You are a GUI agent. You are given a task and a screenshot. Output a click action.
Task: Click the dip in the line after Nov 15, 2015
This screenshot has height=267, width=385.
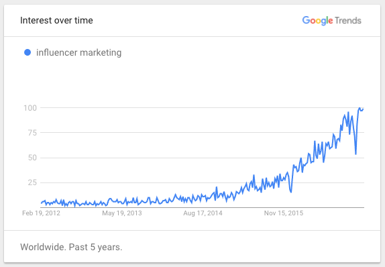click(291, 192)
